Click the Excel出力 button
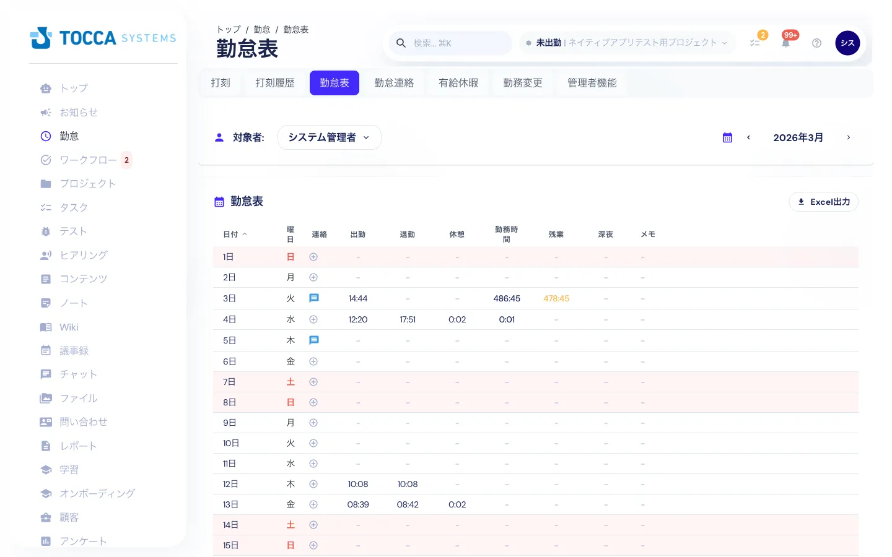The height and width of the screenshot is (557, 892). pos(823,202)
